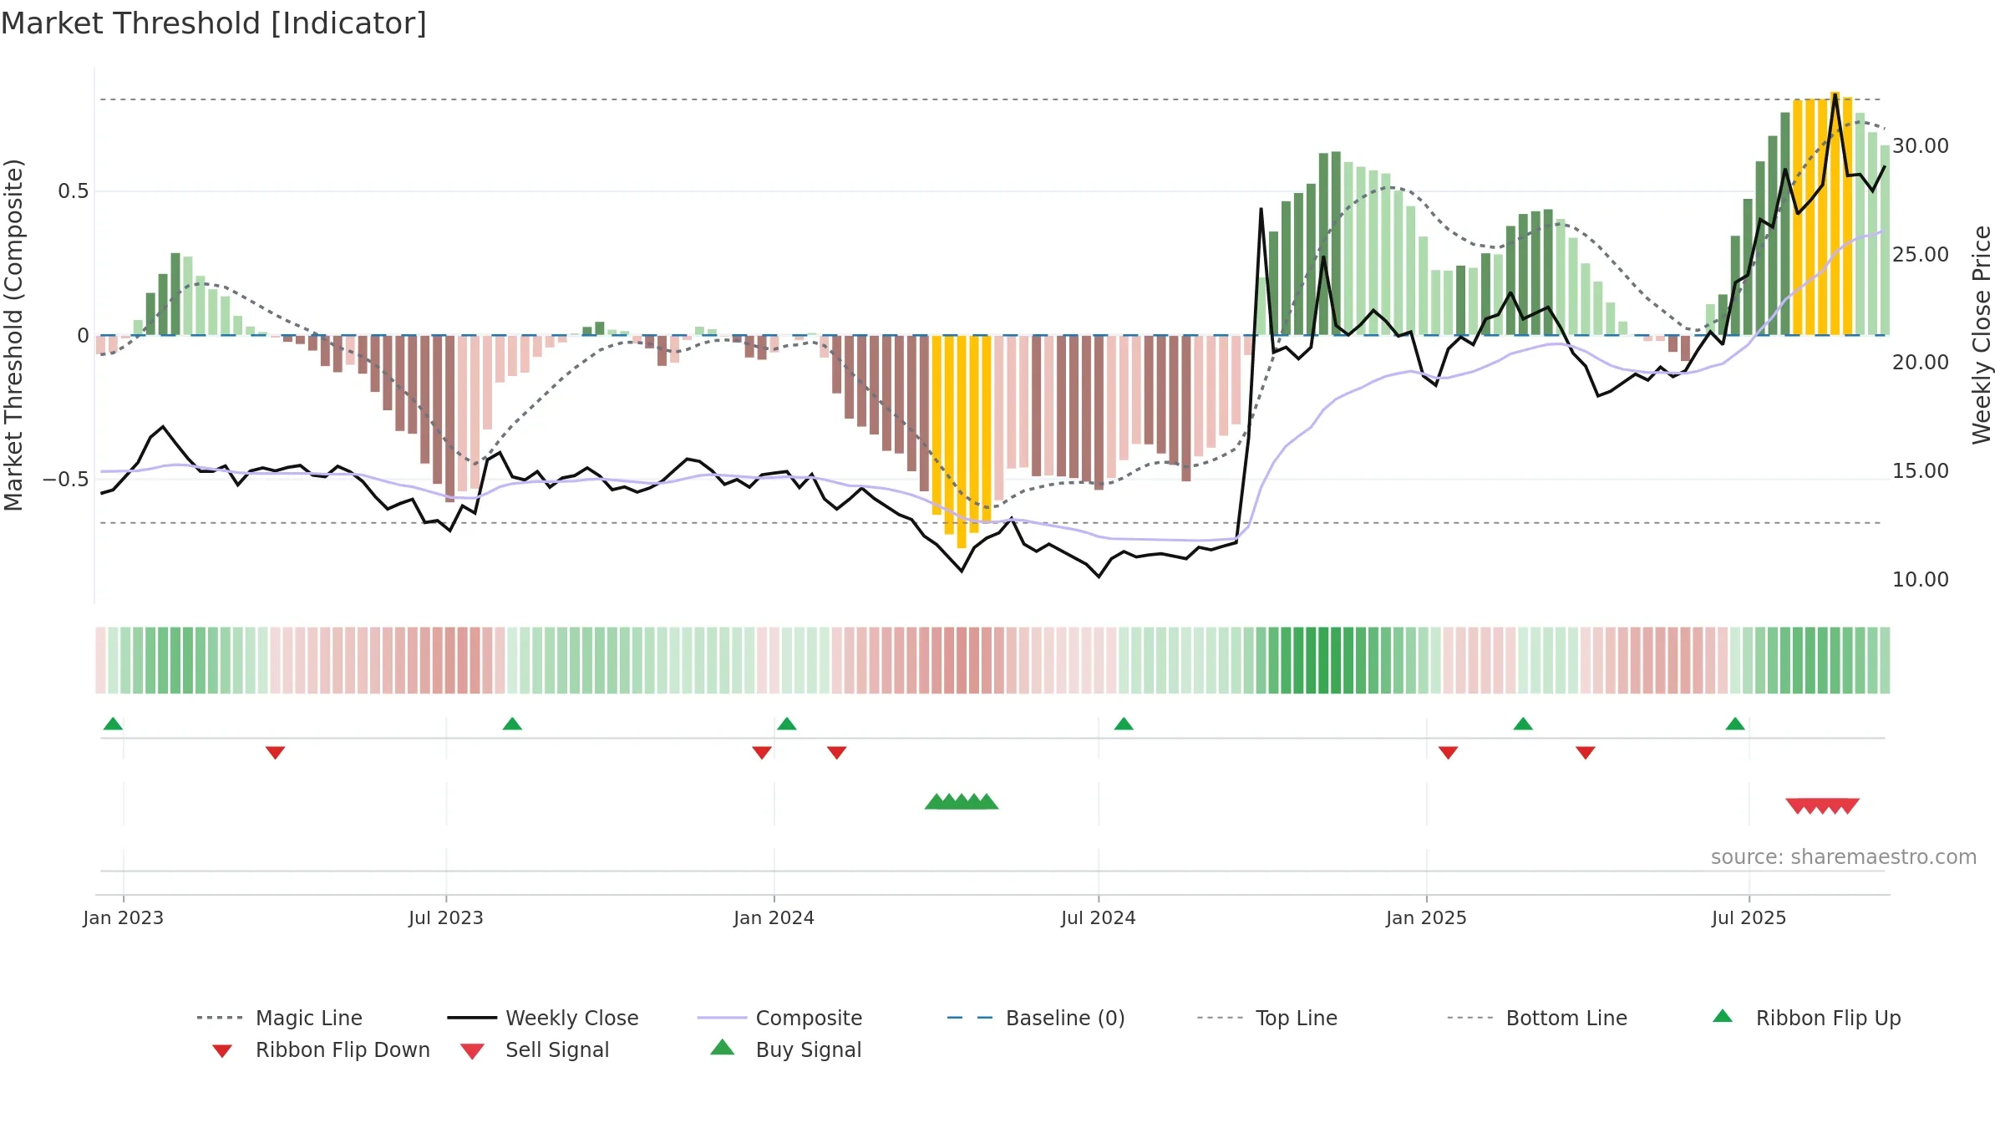
Task: Toggle Sell Signal legend entry
Action: click(x=535, y=1049)
